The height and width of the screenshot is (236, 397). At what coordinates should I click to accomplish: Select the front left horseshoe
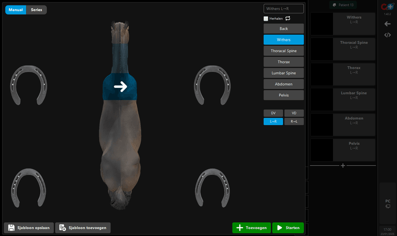click(x=29, y=85)
